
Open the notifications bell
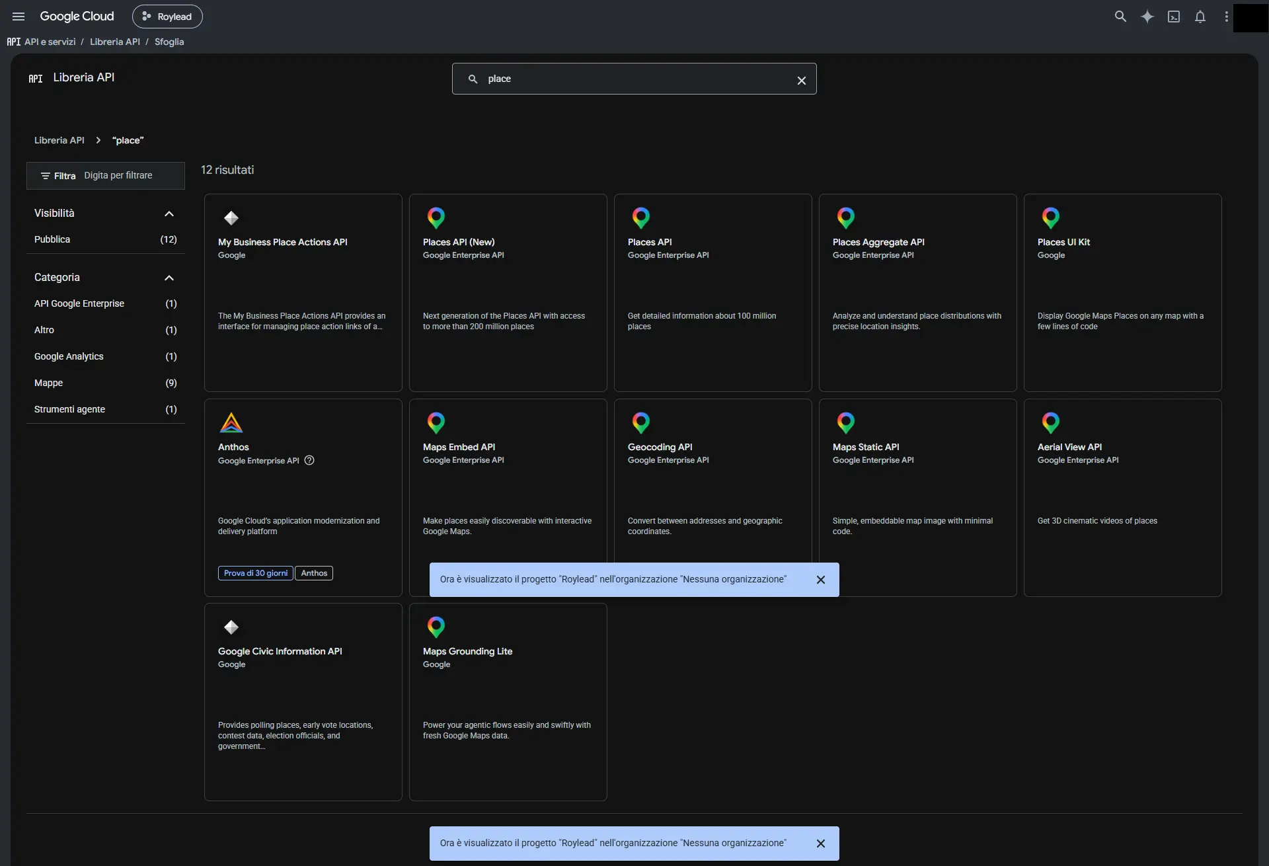(1200, 17)
